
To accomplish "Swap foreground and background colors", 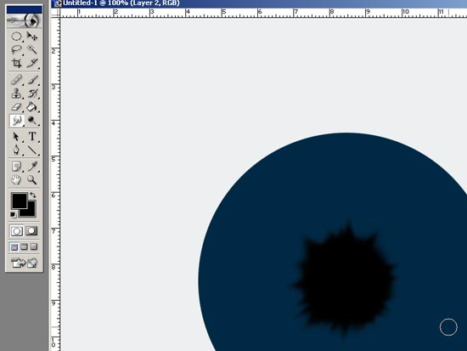I will (33, 195).
